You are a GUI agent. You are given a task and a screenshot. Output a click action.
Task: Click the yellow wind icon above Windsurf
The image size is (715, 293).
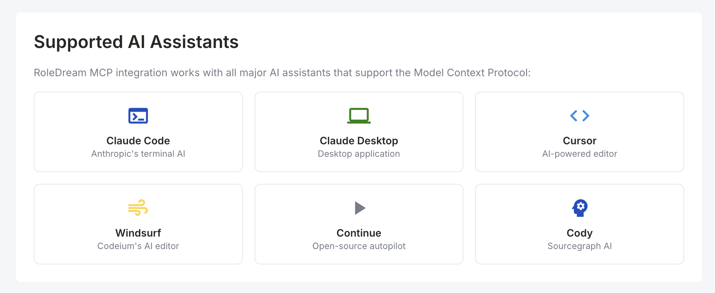point(138,208)
